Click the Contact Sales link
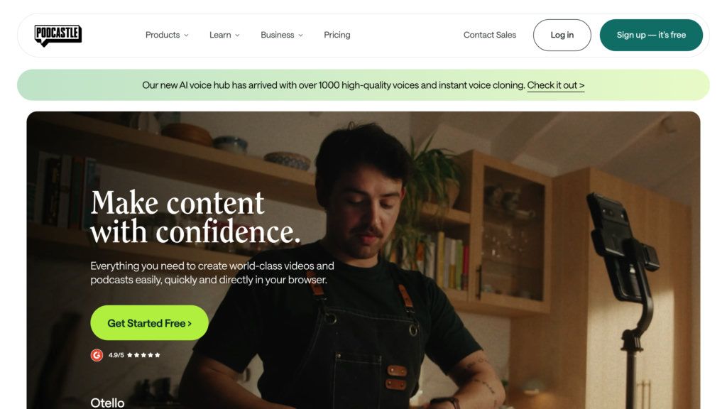Image resolution: width=727 pixels, height=409 pixels. coord(490,35)
